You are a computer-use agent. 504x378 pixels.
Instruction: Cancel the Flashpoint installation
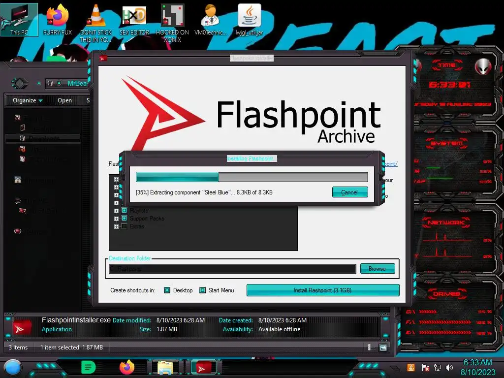[x=350, y=192]
